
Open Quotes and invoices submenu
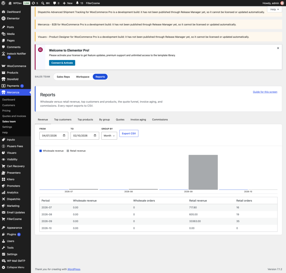coord(14,116)
